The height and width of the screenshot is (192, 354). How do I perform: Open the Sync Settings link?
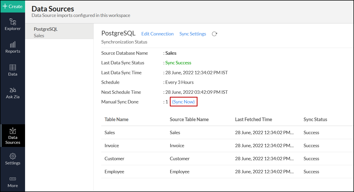click(193, 34)
